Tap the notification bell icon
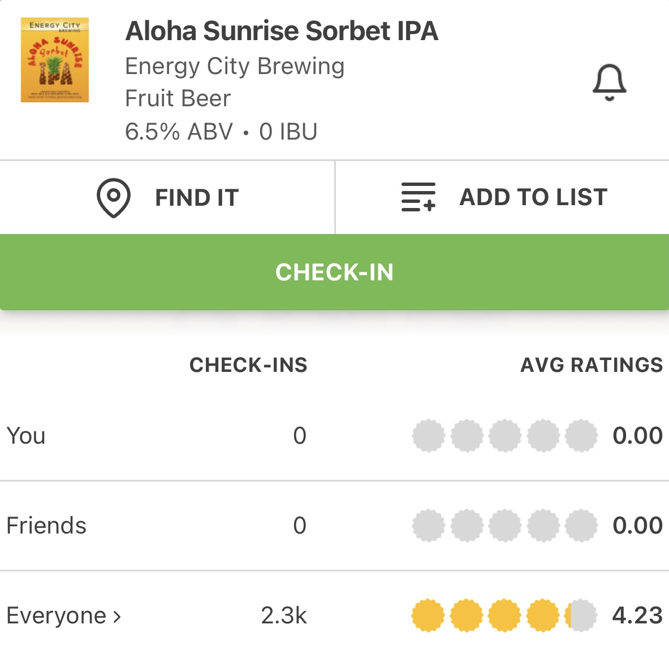669x659 pixels. (x=609, y=83)
